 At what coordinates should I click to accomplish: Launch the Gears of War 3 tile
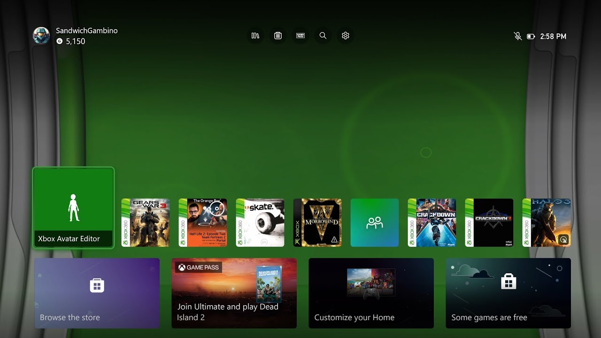pos(146,223)
